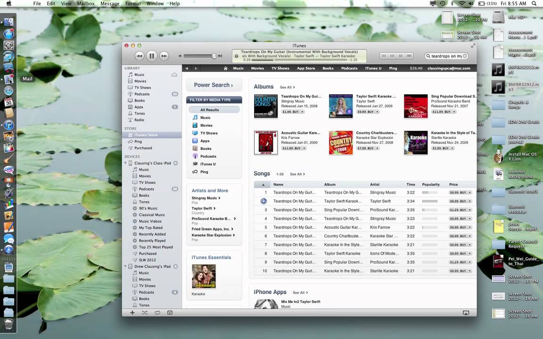Open the Mailbox menu in menu bar
The image size is (543, 339).
[85, 3]
